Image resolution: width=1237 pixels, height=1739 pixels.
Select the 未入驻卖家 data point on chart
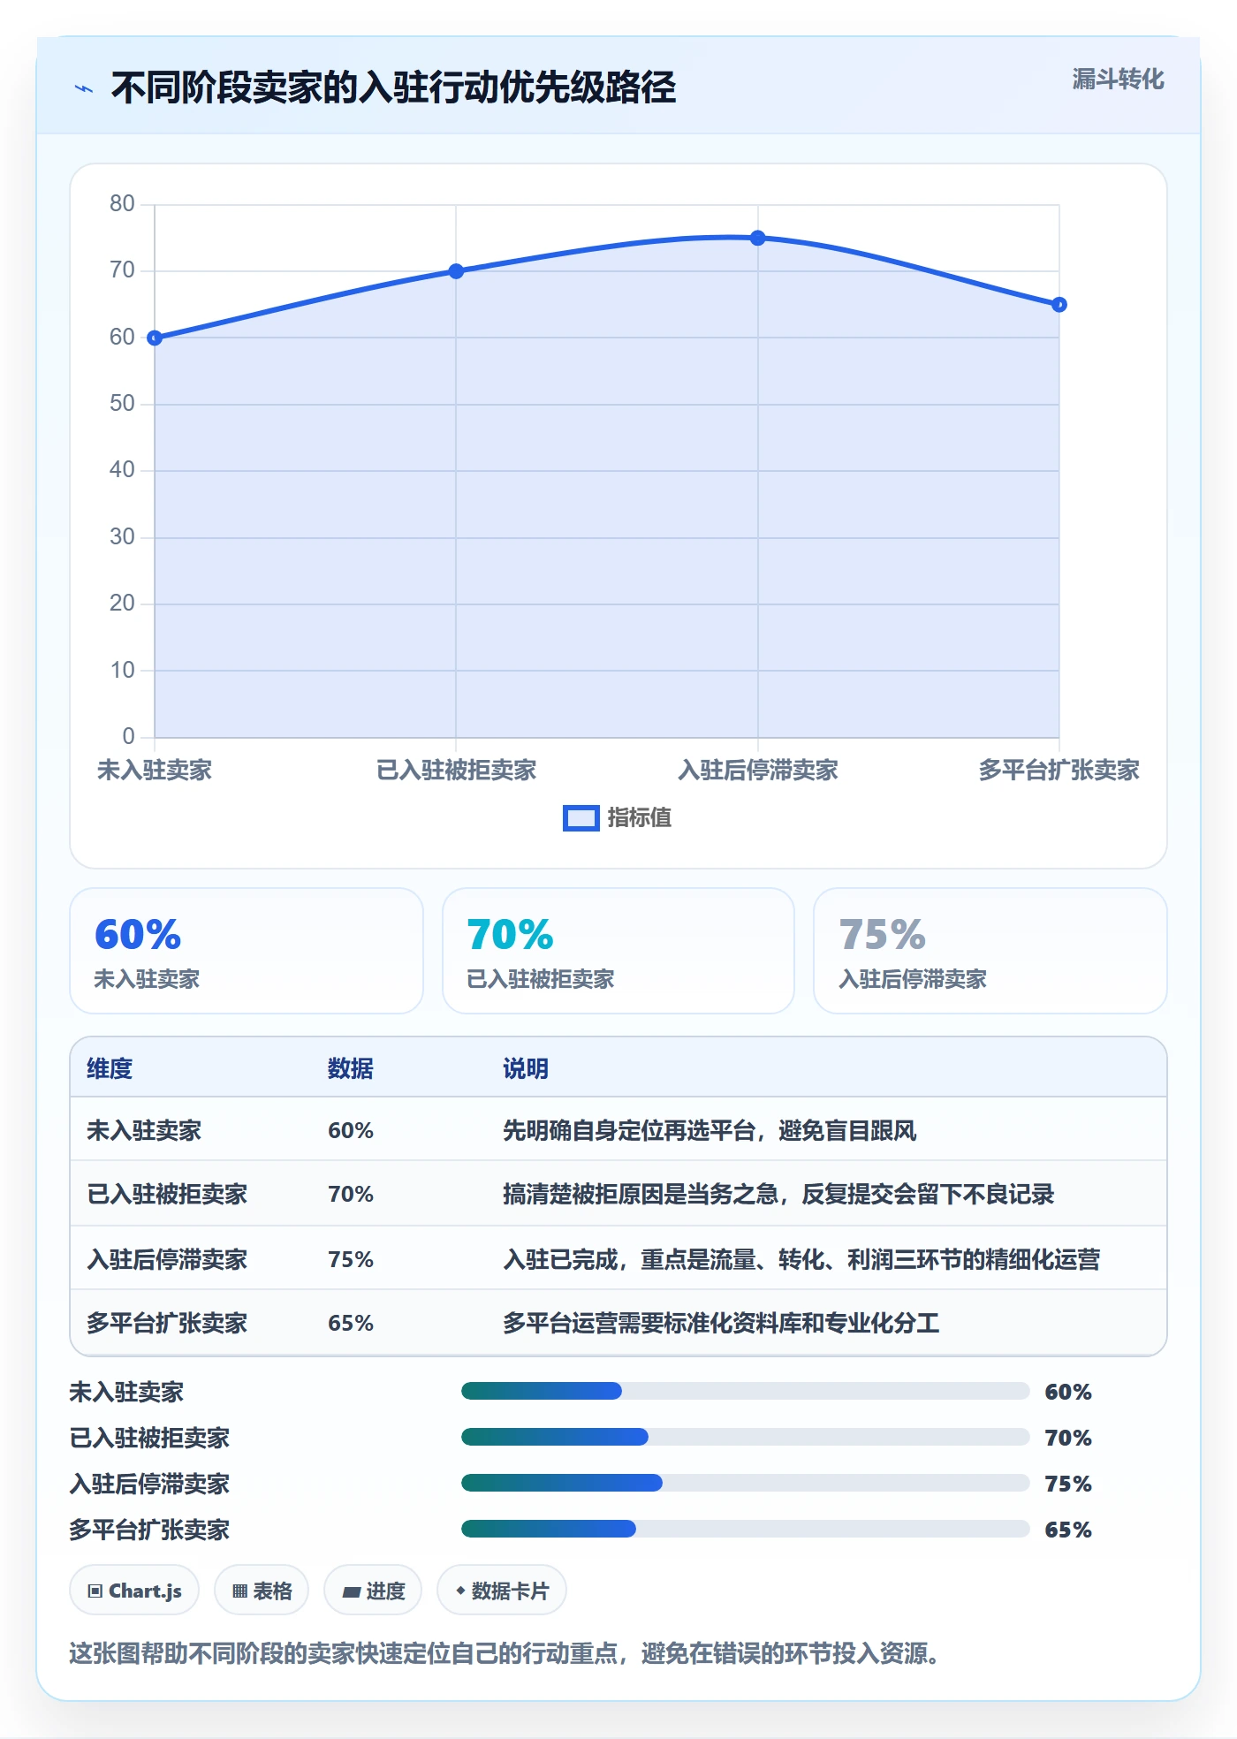pos(155,338)
